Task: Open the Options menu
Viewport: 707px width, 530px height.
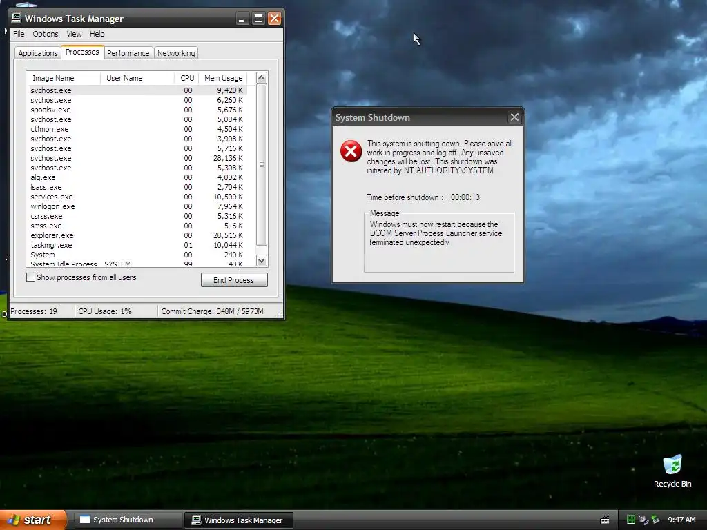Action: click(x=46, y=34)
